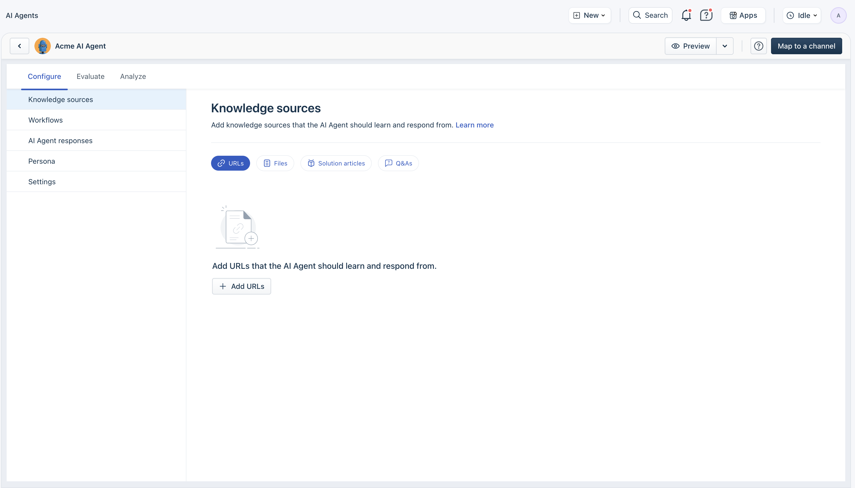Select the URLs source filter

pos(230,163)
